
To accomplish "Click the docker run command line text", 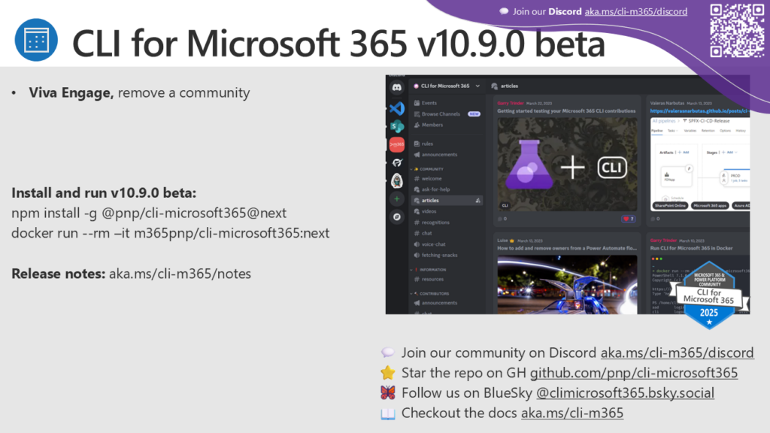I will pyautogui.click(x=171, y=233).
